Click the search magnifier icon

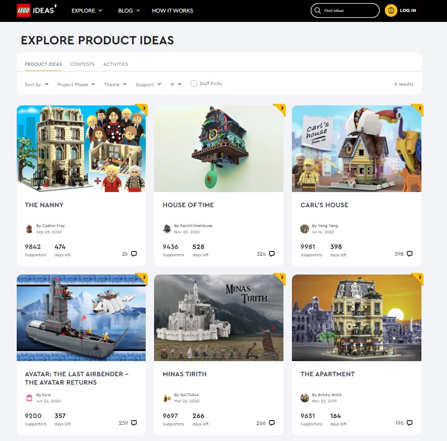[x=317, y=10]
